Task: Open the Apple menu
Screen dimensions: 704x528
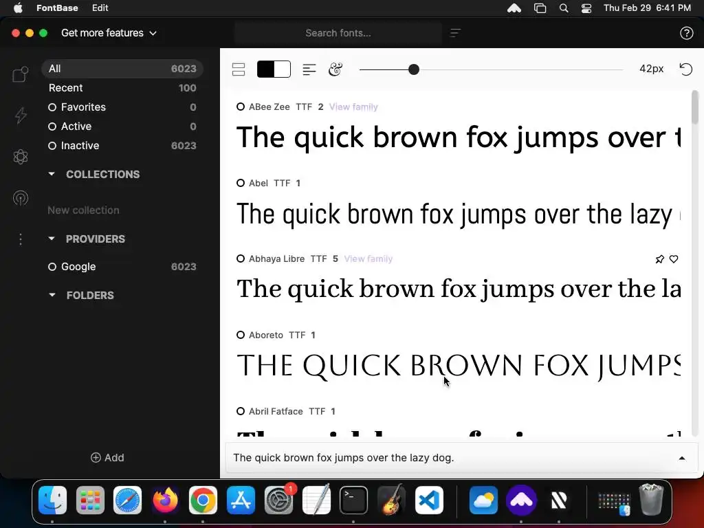Action: click(x=18, y=8)
